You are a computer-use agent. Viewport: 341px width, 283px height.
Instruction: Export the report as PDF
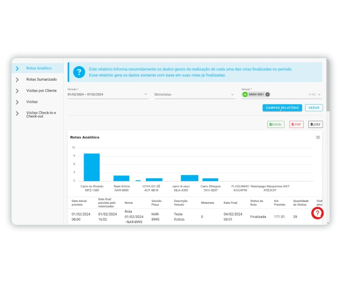tap(296, 125)
